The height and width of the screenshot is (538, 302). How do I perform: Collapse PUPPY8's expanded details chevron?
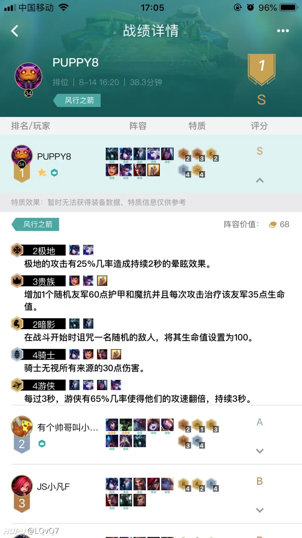[x=260, y=180]
